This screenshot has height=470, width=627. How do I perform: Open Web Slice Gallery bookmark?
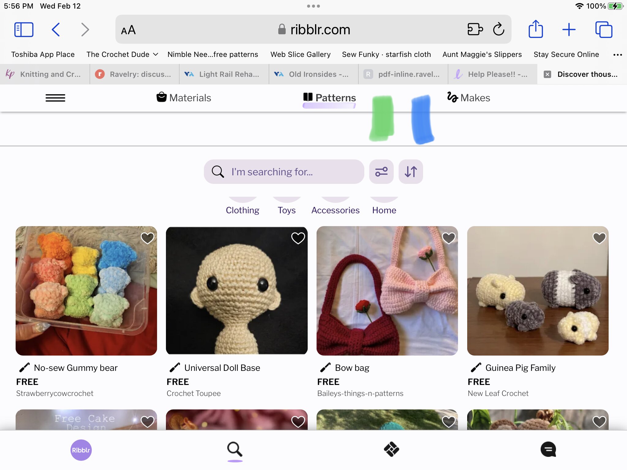(301, 54)
